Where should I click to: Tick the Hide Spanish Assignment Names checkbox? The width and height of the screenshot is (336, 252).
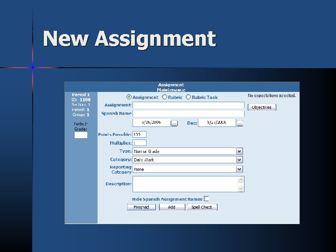[x=206, y=199]
